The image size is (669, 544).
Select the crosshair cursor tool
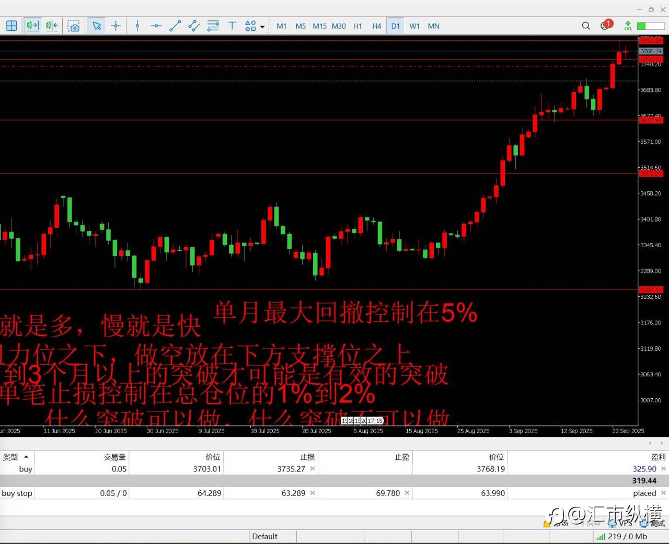click(116, 26)
